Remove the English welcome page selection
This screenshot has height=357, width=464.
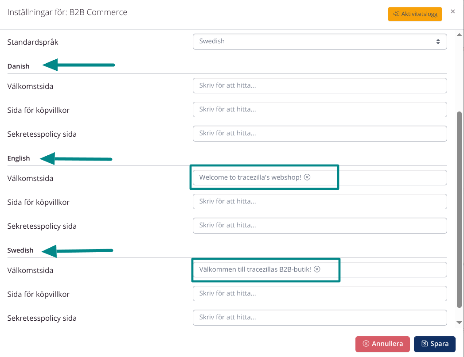pyautogui.click(x=307, y=177)
